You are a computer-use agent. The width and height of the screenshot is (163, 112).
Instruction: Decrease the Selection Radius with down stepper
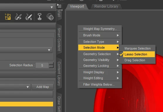pyautogui.click(x=51, y=67)
